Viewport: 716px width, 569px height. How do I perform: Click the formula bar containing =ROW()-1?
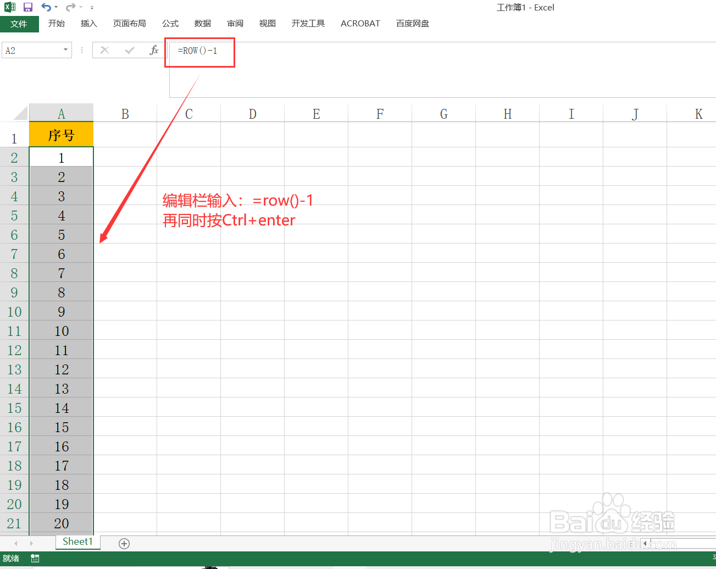[442, 70]
